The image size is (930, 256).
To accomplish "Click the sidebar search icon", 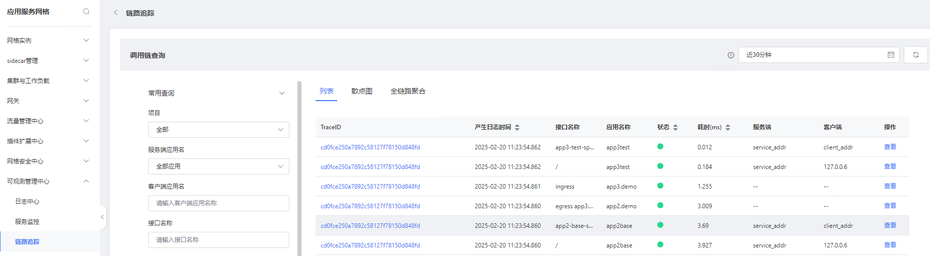I will point(86,12).
